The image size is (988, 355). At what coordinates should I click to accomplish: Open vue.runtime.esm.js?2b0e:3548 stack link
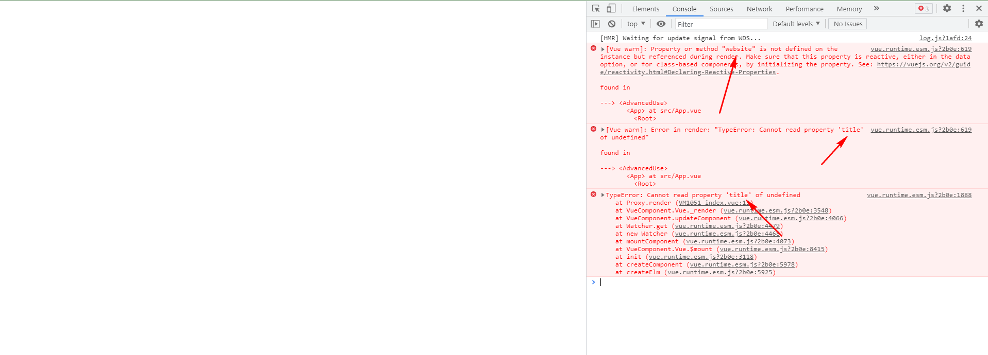[x=776, y=210]
